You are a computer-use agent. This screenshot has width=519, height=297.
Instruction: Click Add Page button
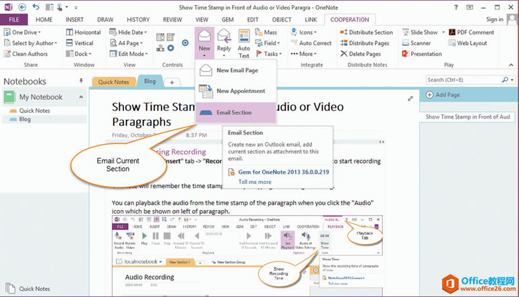tap(443, 95)
